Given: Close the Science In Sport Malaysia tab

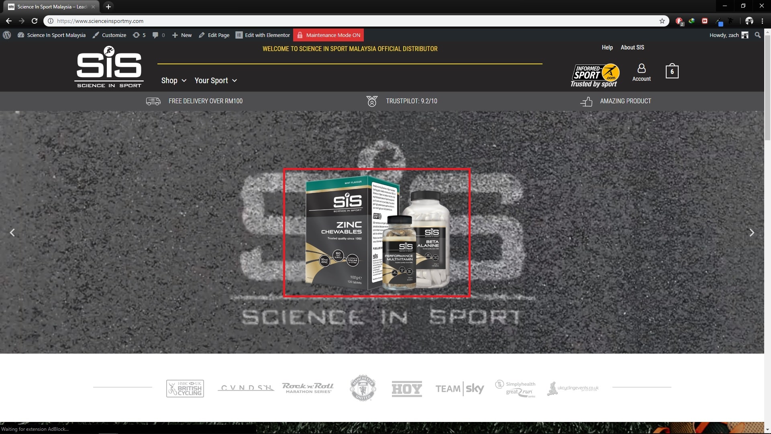Looking at the screenshot, I should 93,6.
